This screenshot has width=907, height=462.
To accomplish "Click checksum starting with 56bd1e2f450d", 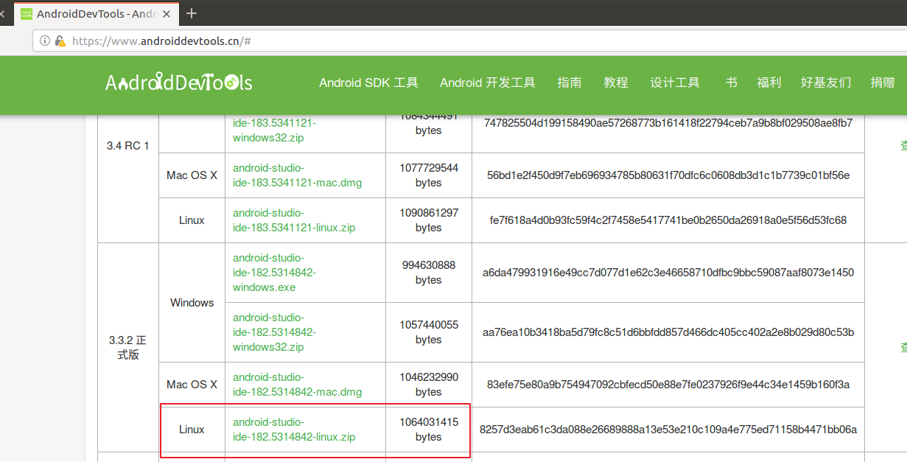I will [x=668, y=175].
